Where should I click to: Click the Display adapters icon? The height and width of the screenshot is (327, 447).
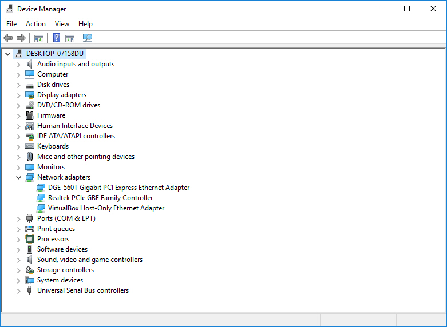(x=30, y=95)
